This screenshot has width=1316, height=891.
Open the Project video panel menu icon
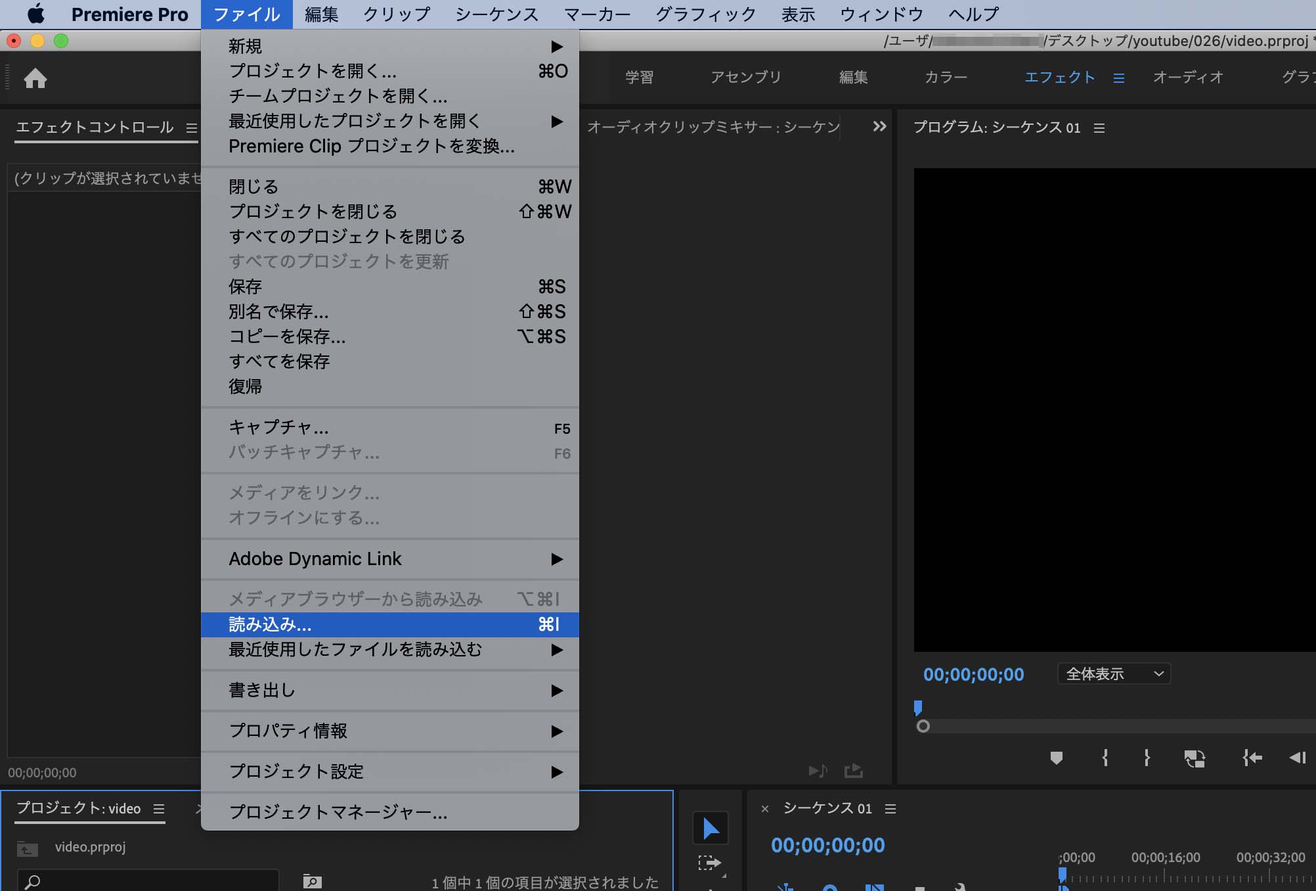(159, 809)
